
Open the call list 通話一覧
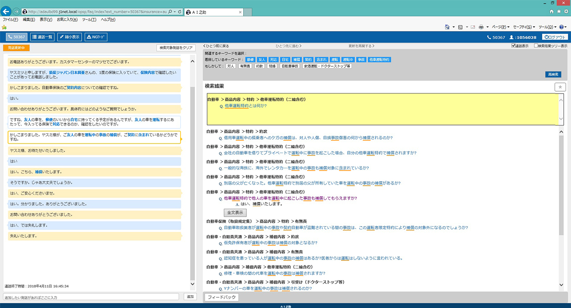click(42, 37)
